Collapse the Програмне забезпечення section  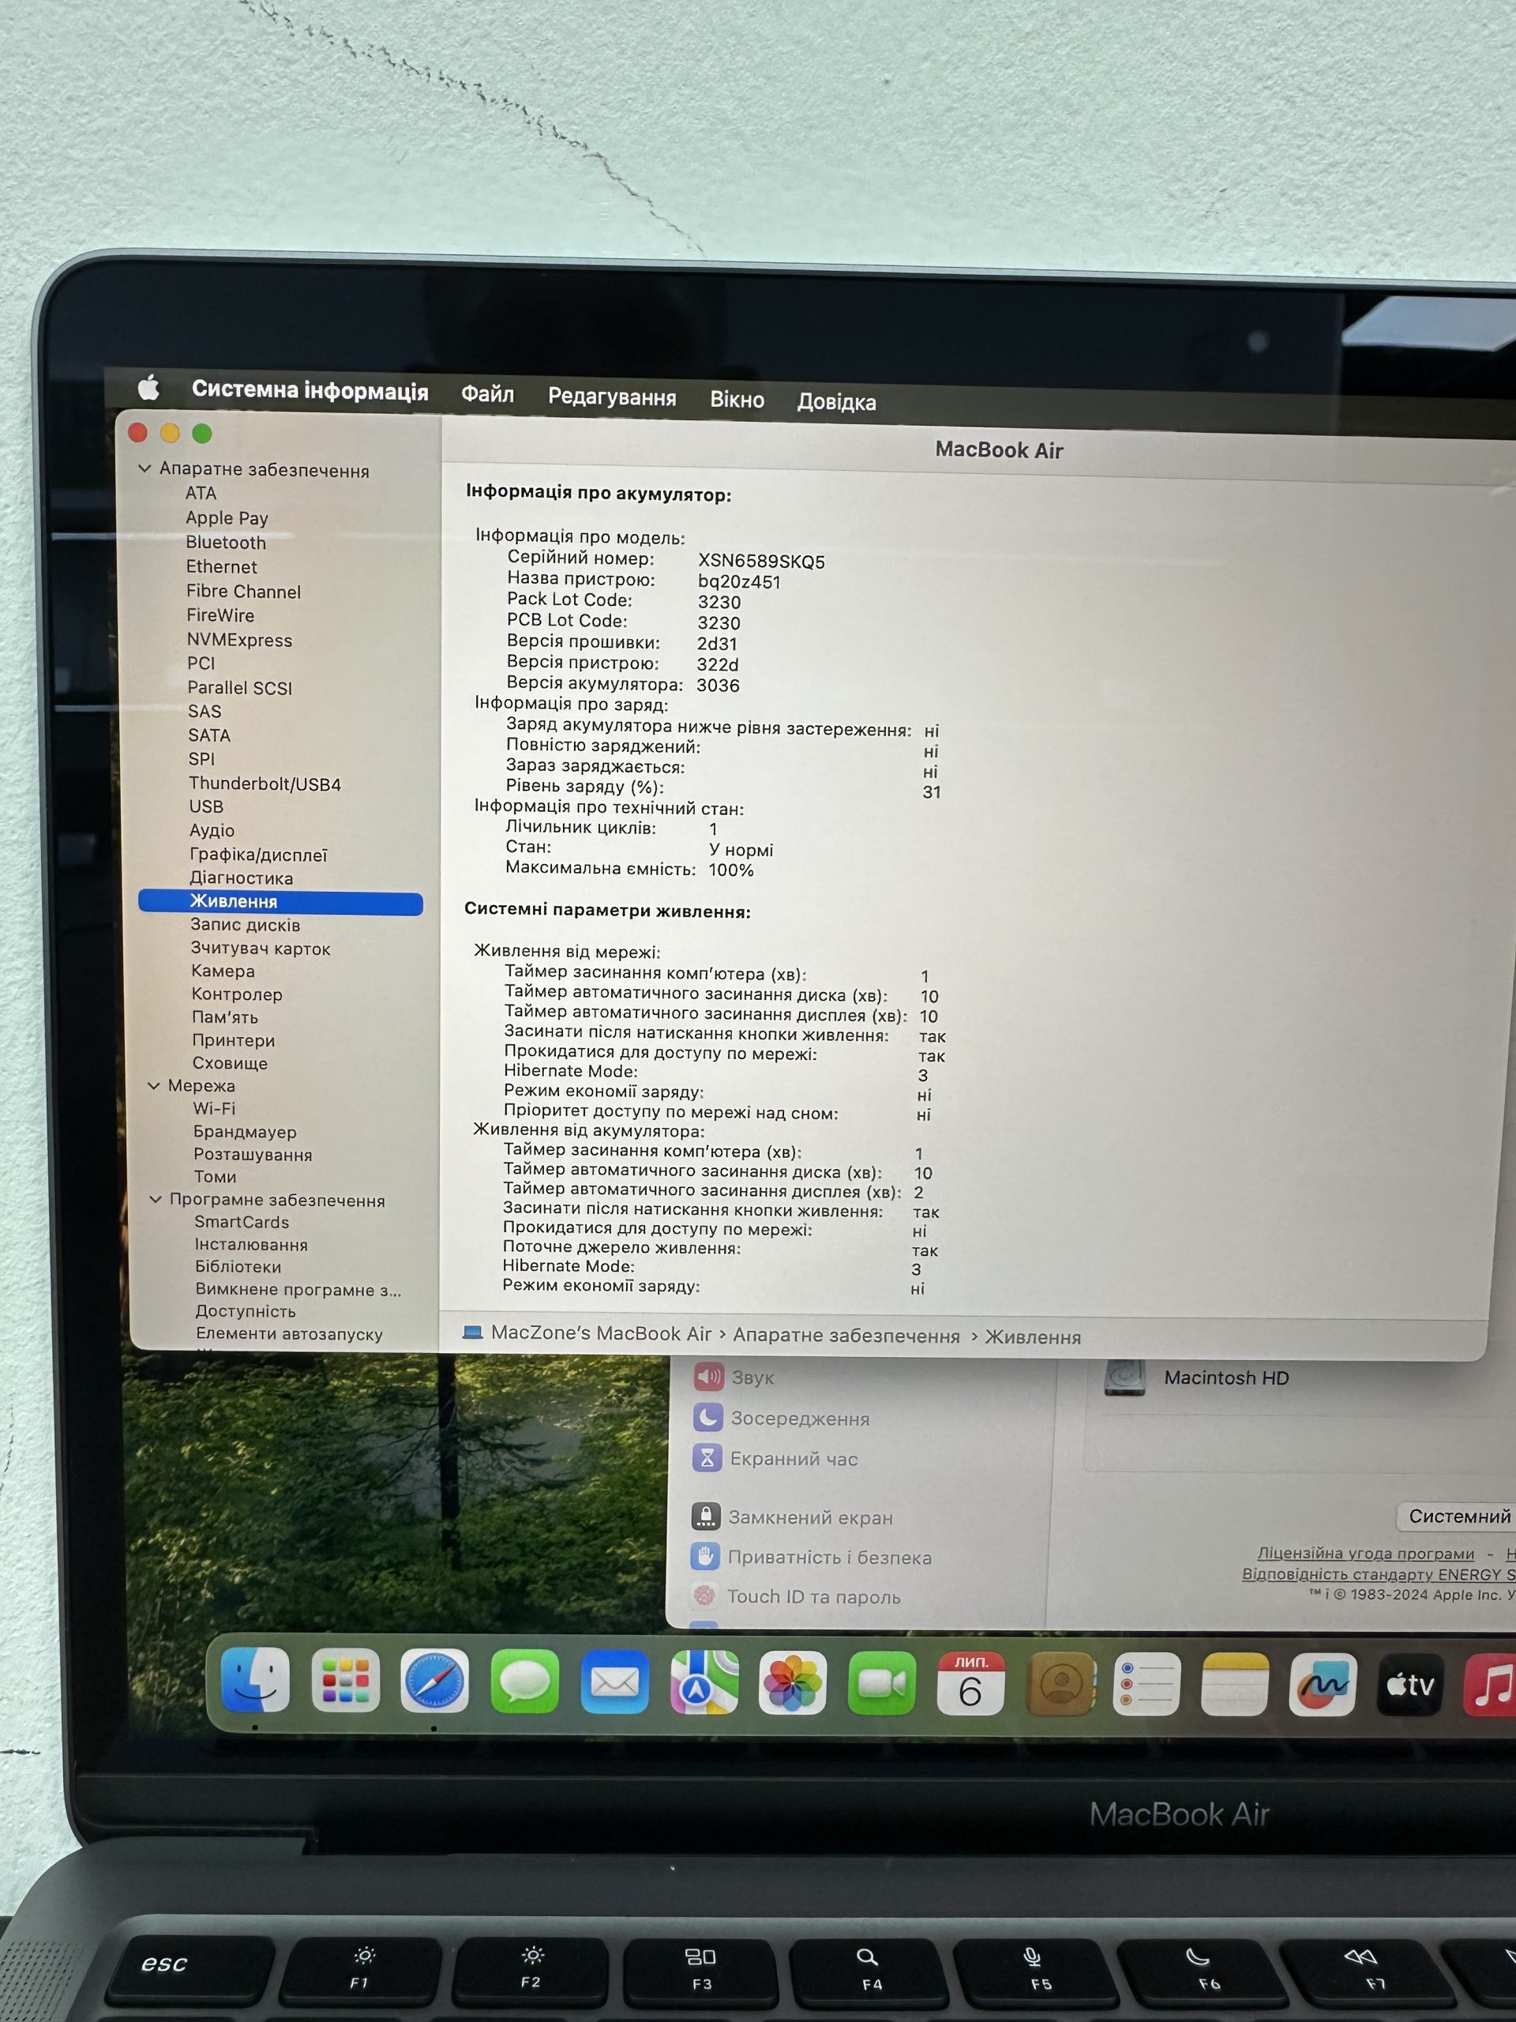click(156, 1199)
